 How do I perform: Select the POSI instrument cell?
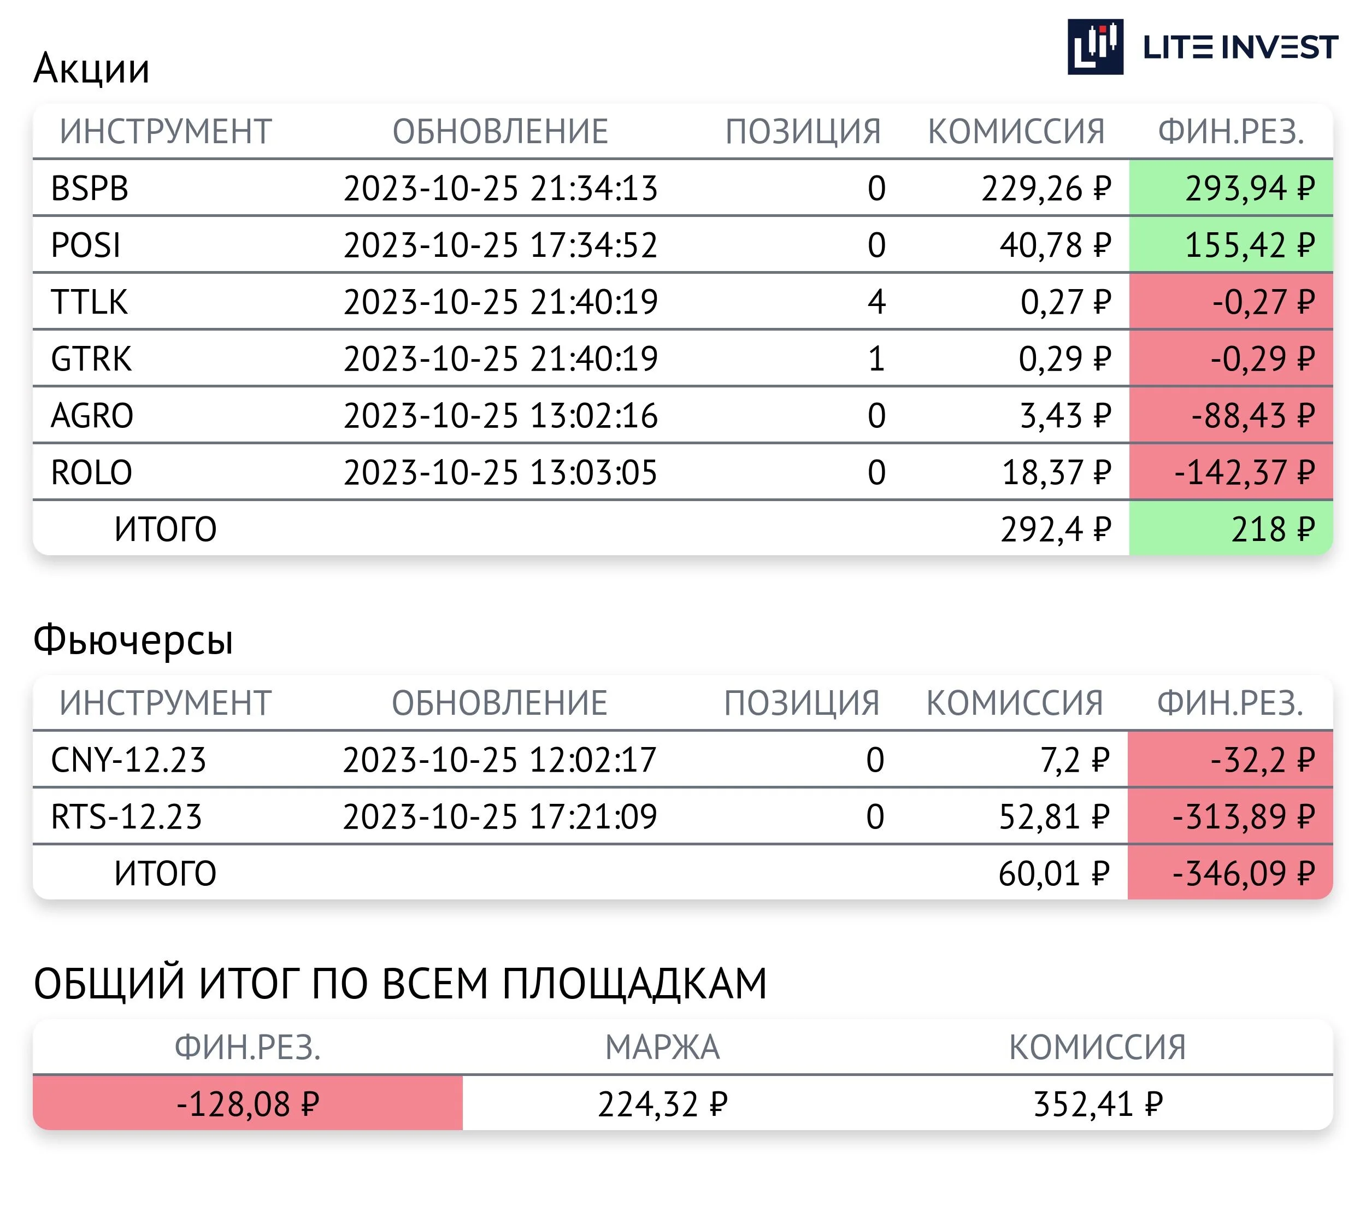(86, 245)
